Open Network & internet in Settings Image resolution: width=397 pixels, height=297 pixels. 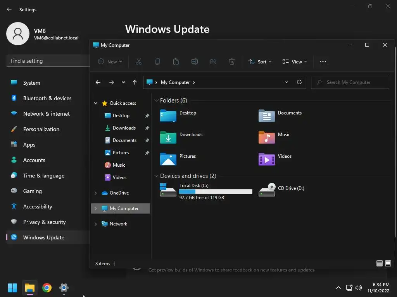tap(48, 114)
